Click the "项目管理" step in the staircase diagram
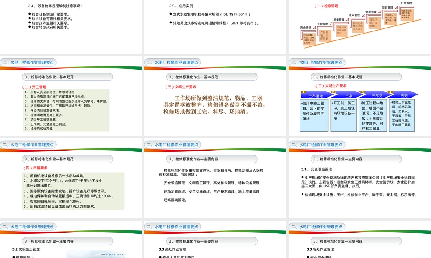431x258 pixels. pos(387,8)
